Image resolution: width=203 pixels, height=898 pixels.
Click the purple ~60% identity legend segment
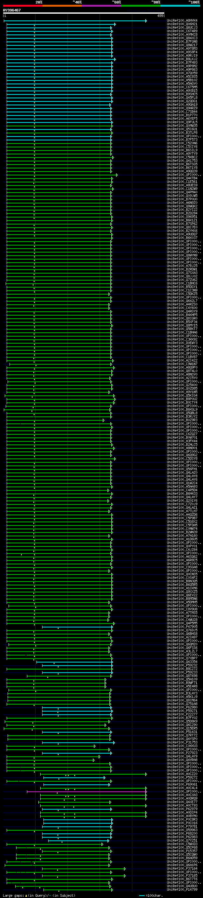click(x=102, y=6)
